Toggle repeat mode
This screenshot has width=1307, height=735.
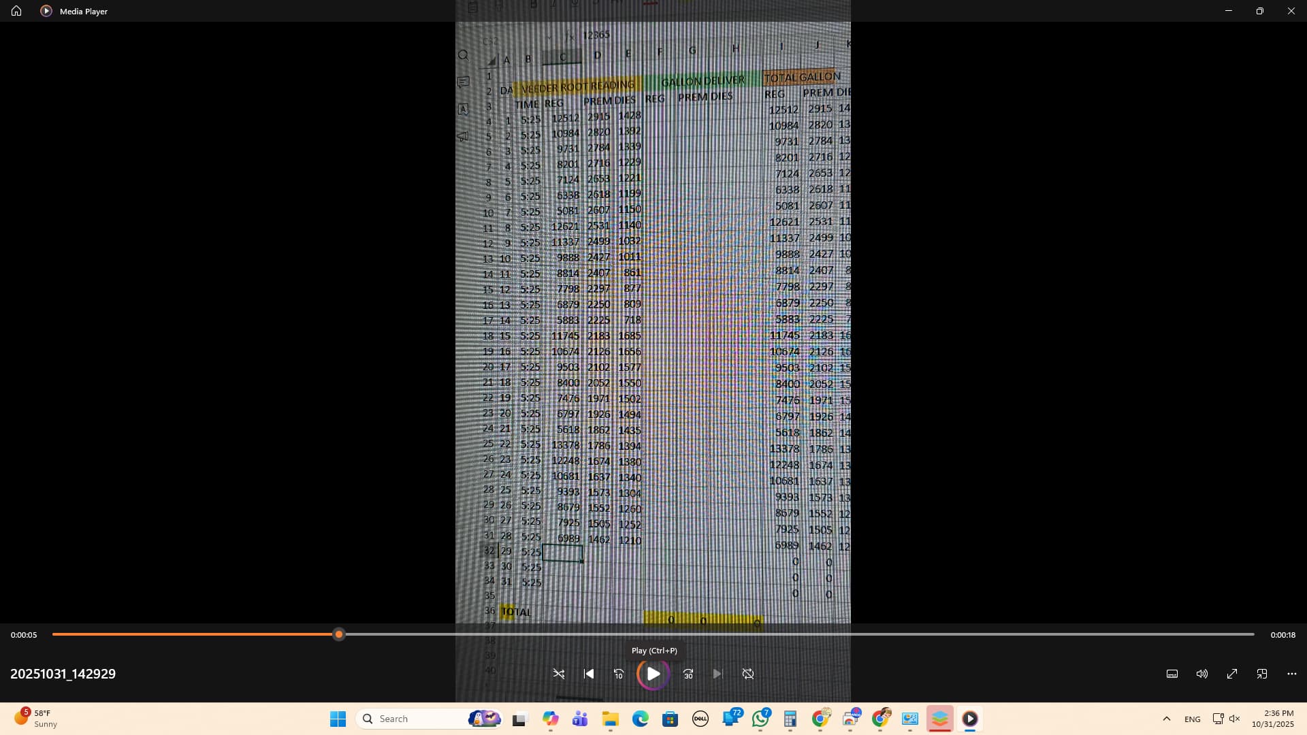[748, 674]
